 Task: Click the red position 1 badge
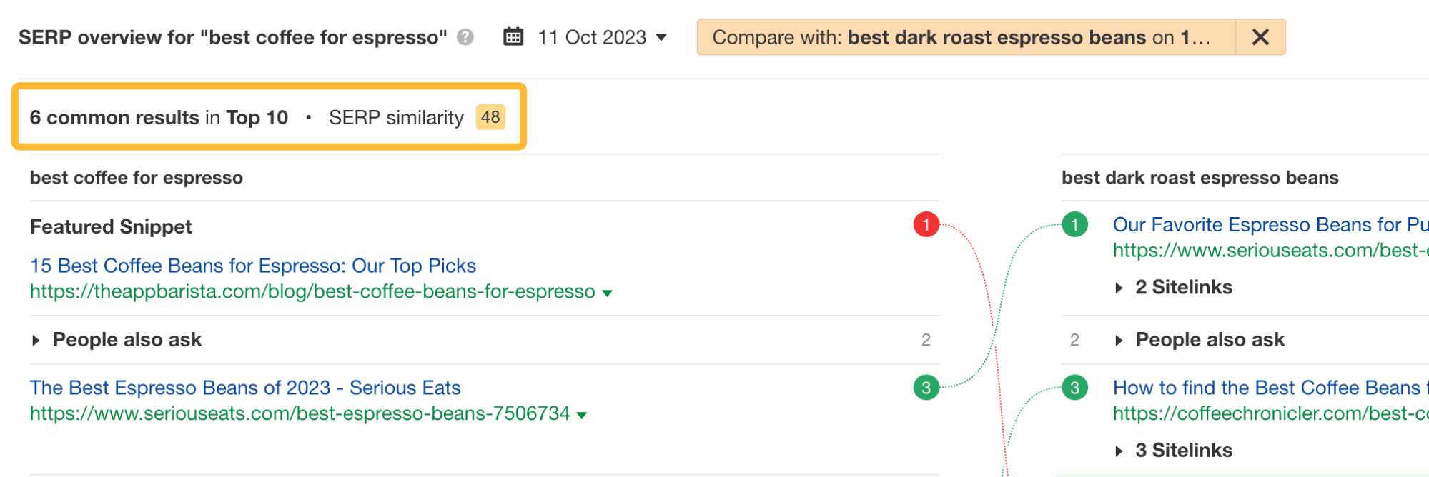926,223
